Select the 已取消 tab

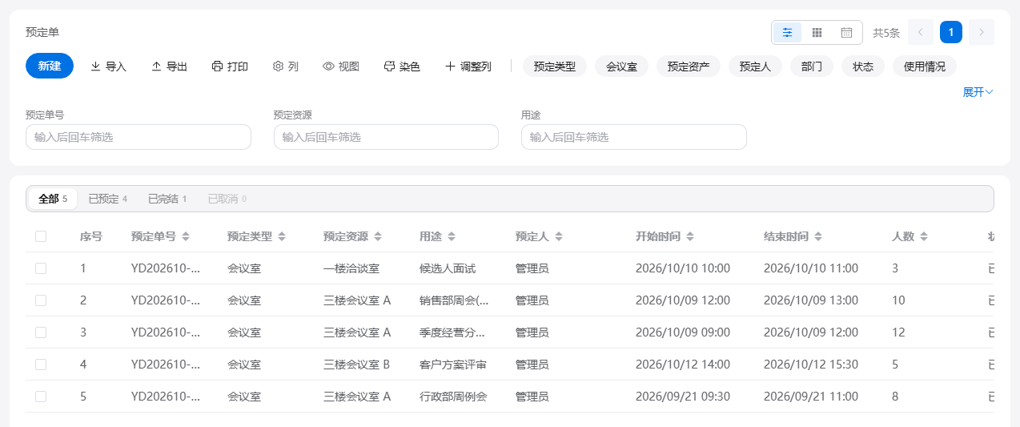(x=227, y=199)
